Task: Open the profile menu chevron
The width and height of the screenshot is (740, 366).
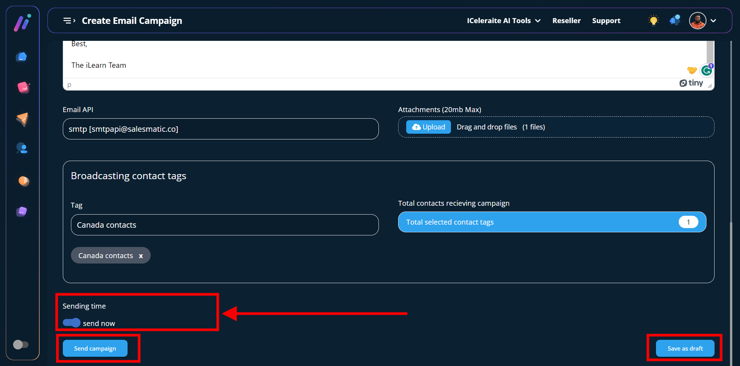Action: (713, 21)
